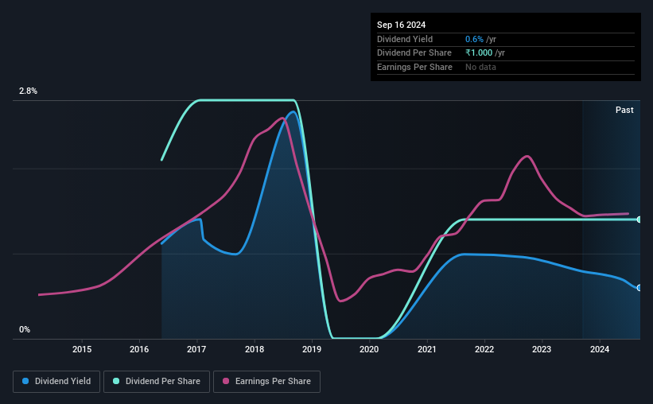The height and width of the screenshot is (404, 653).
Task: Click the 2018 x-axis label
Action: (255, 349)
